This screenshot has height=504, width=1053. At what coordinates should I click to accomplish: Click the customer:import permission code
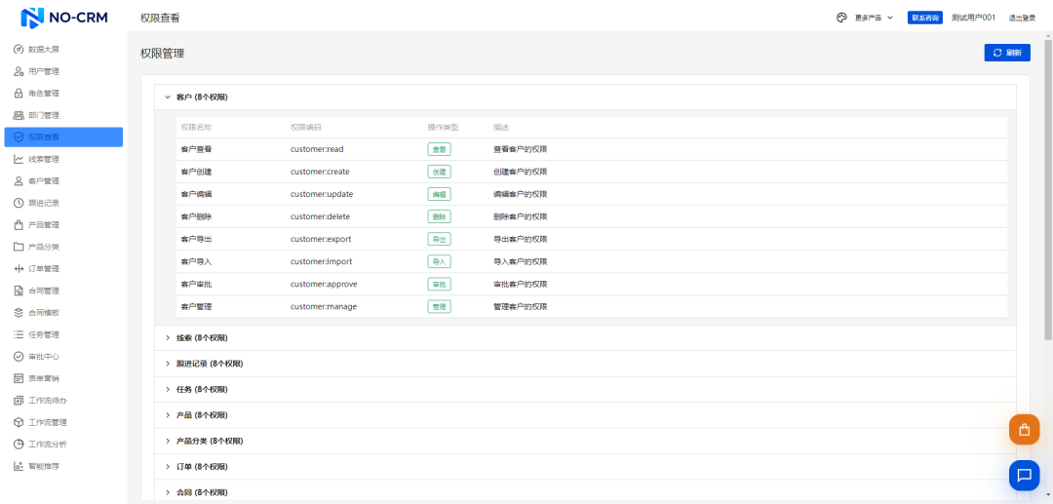click(321, 261)
